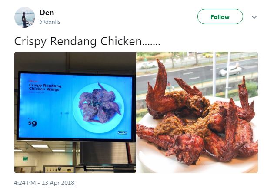Click the yellow taxi in right photo
The height and width of the screenshot is (191, 267).
(x=212, y=55)
